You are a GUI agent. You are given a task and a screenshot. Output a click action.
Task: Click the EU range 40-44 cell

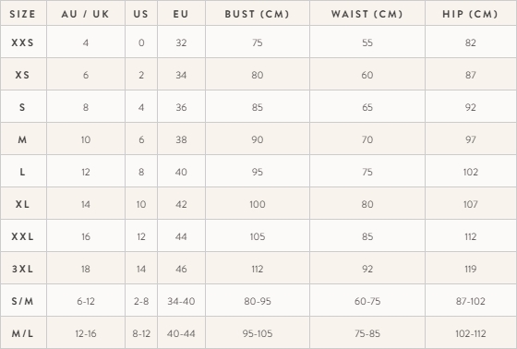[181, 333]
